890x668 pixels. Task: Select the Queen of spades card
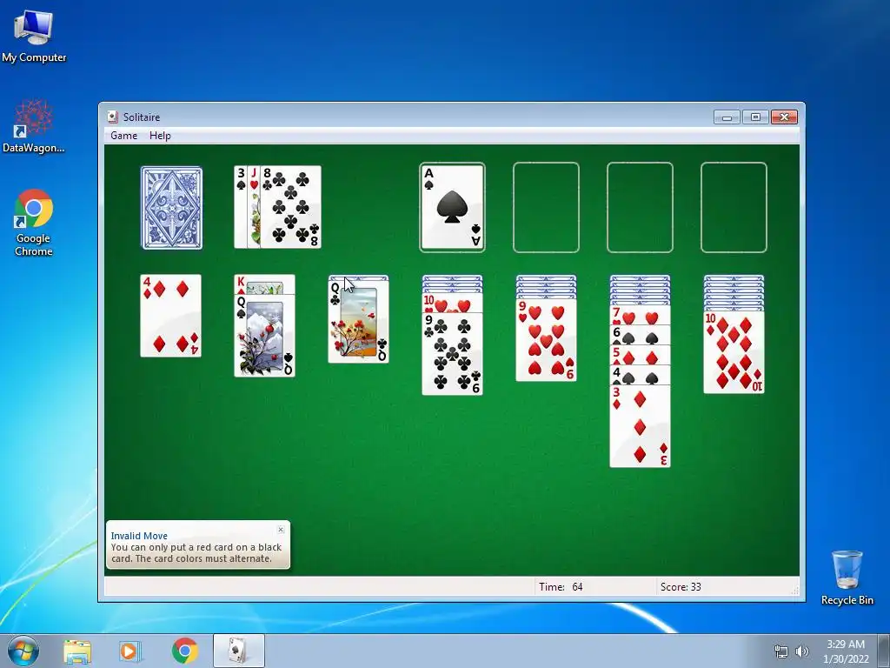tap(264, 335)
